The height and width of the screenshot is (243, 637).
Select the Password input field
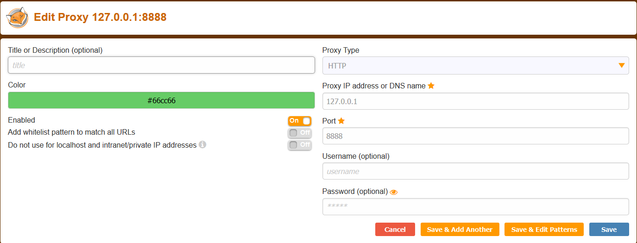point(475,206)
